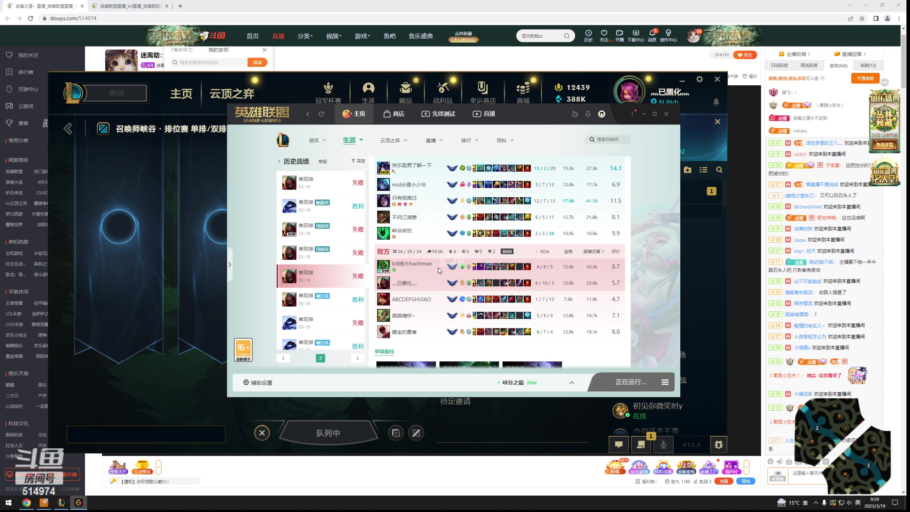The height and width of the screenshot is (512, 910).
Task: Click the 下载中心 download icon
Action: tap(636, 33)
